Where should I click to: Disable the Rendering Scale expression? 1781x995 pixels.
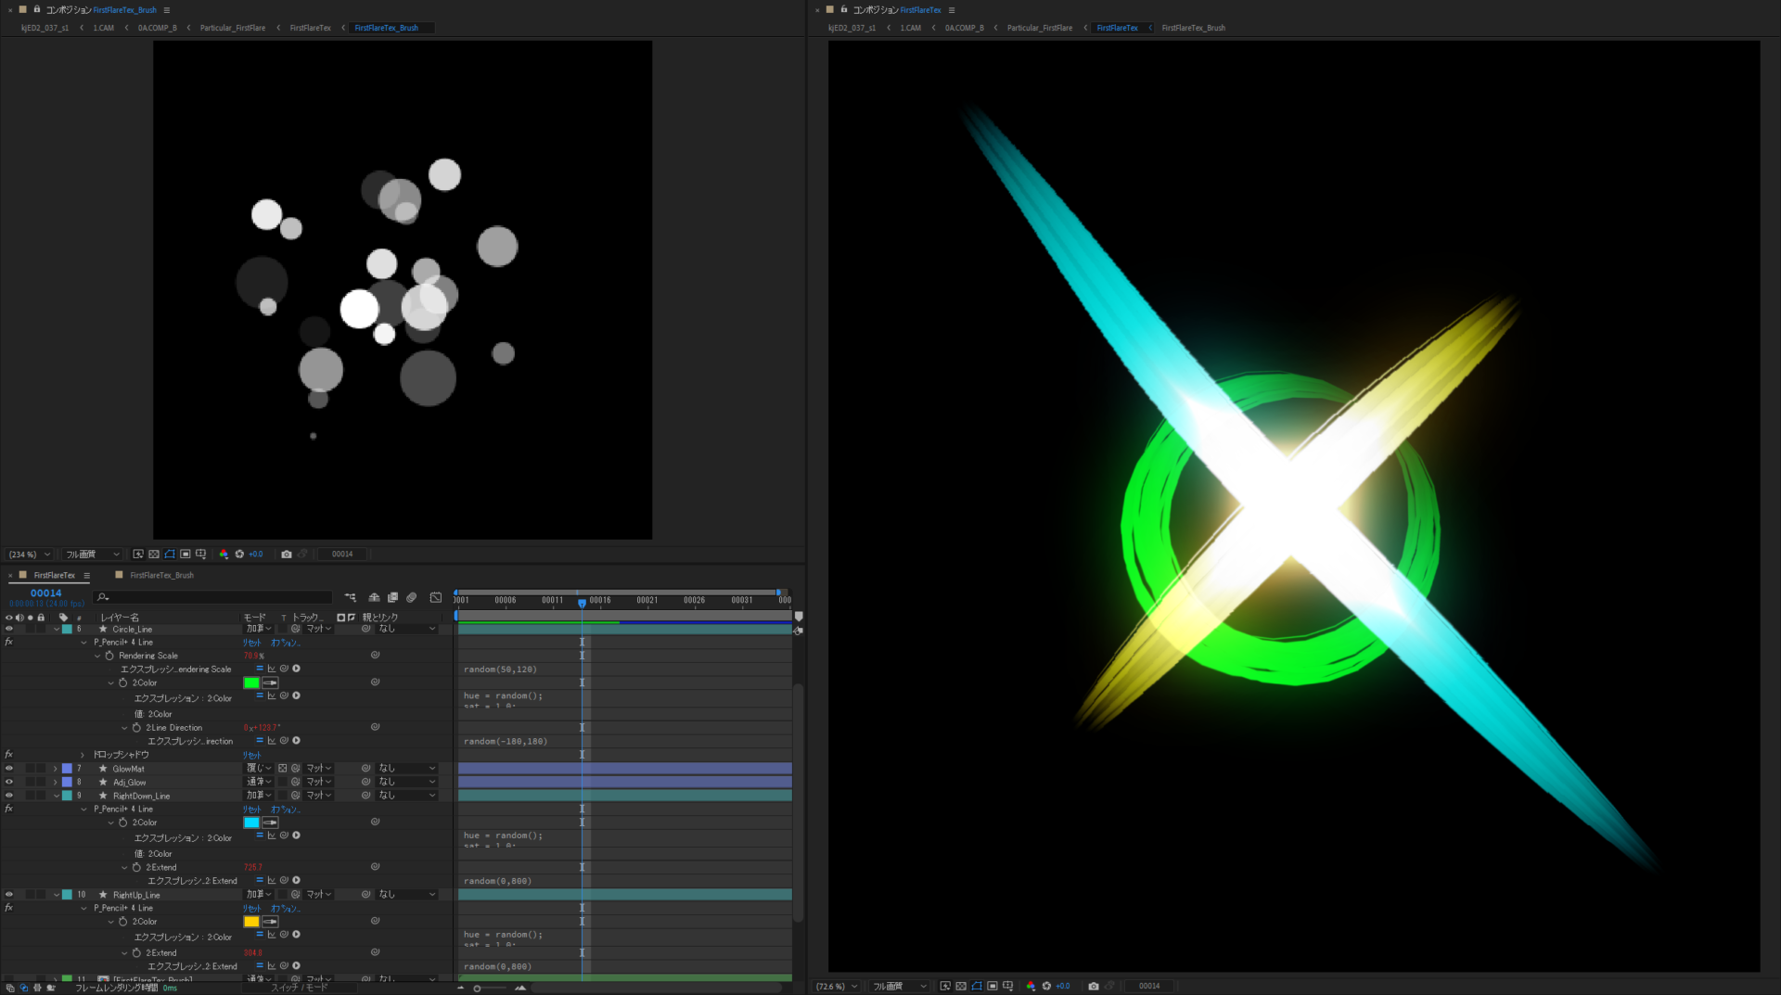click(260, 669)
